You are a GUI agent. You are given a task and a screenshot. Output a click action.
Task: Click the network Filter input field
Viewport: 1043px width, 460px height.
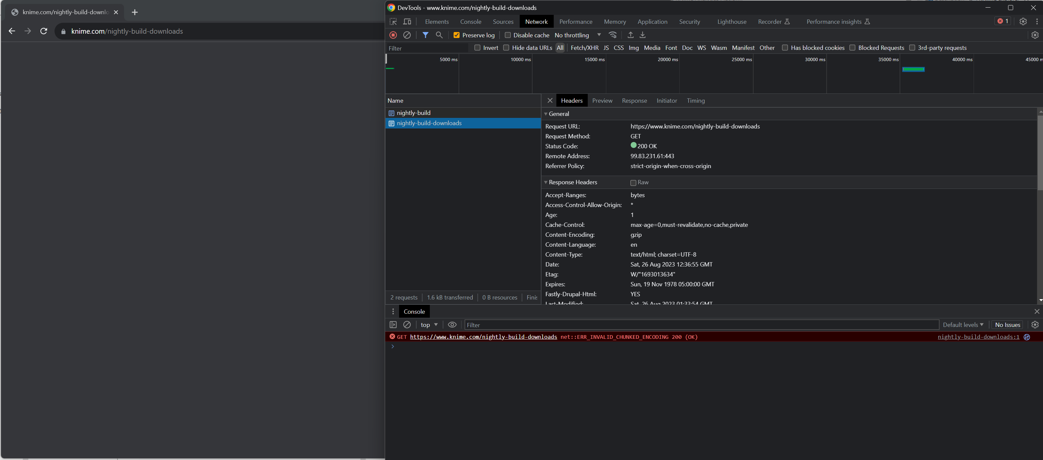click(427, 48)
